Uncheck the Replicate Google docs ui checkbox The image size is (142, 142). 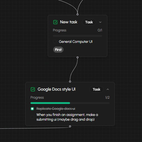click(x=32, y=109)
